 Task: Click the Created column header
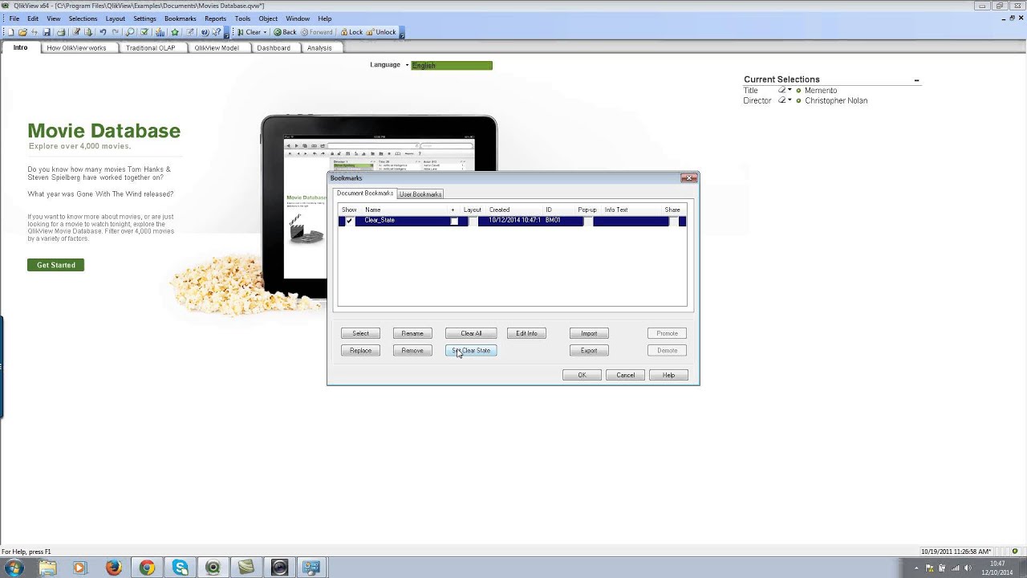[513, 210]
